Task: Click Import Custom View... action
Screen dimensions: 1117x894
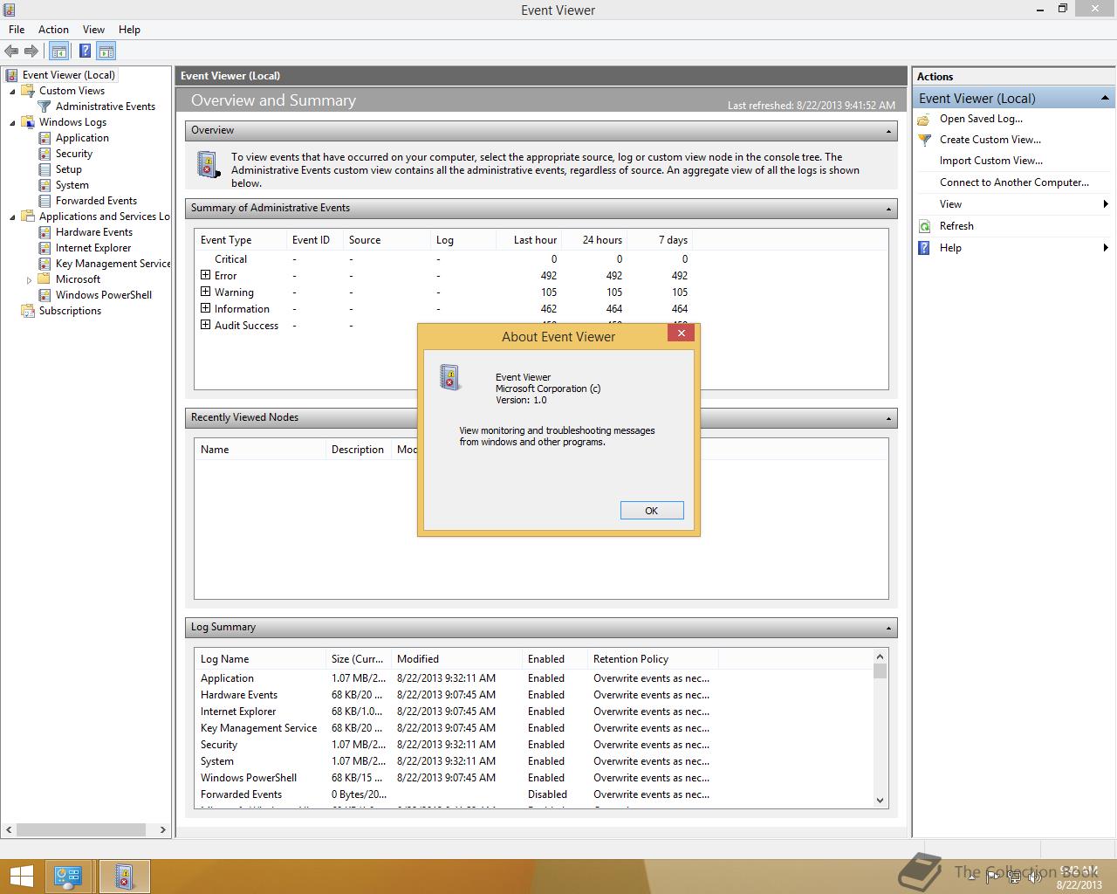Action: [991, 161]
